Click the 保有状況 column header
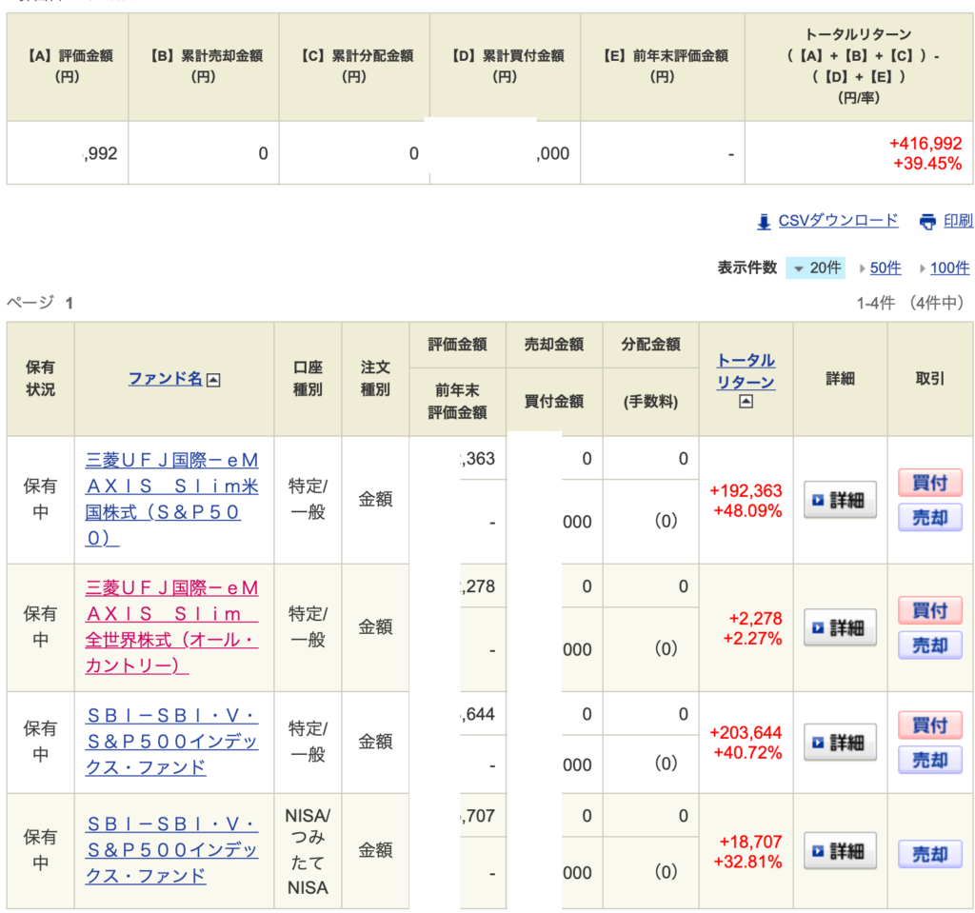975x913 pixels. click(40, 379)
